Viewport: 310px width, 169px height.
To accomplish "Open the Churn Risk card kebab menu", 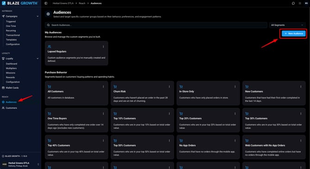I will pyautogui.click(x=169, y=87).
